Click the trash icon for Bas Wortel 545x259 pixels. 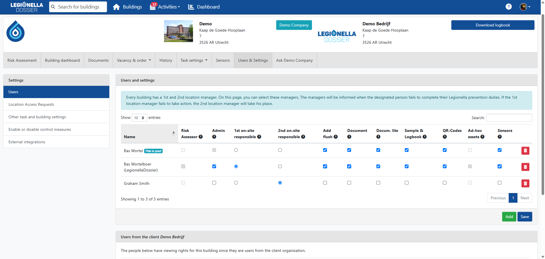525,151
